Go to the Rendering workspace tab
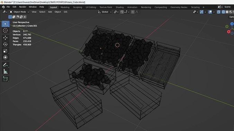 click(146, 7)
